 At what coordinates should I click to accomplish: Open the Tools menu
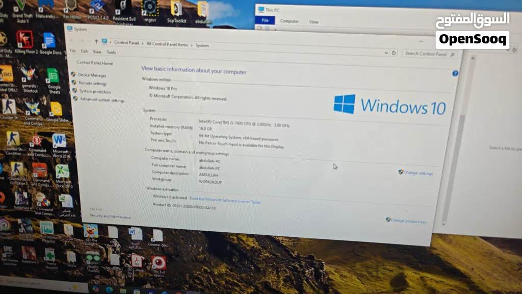pyautogui.click(x=111, y=53)
